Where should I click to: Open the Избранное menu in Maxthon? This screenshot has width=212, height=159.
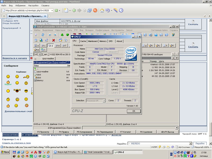(x=20, y=6)
